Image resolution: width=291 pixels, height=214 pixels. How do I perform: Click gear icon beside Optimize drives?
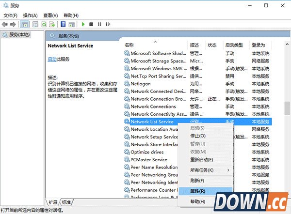click(127, 152)
